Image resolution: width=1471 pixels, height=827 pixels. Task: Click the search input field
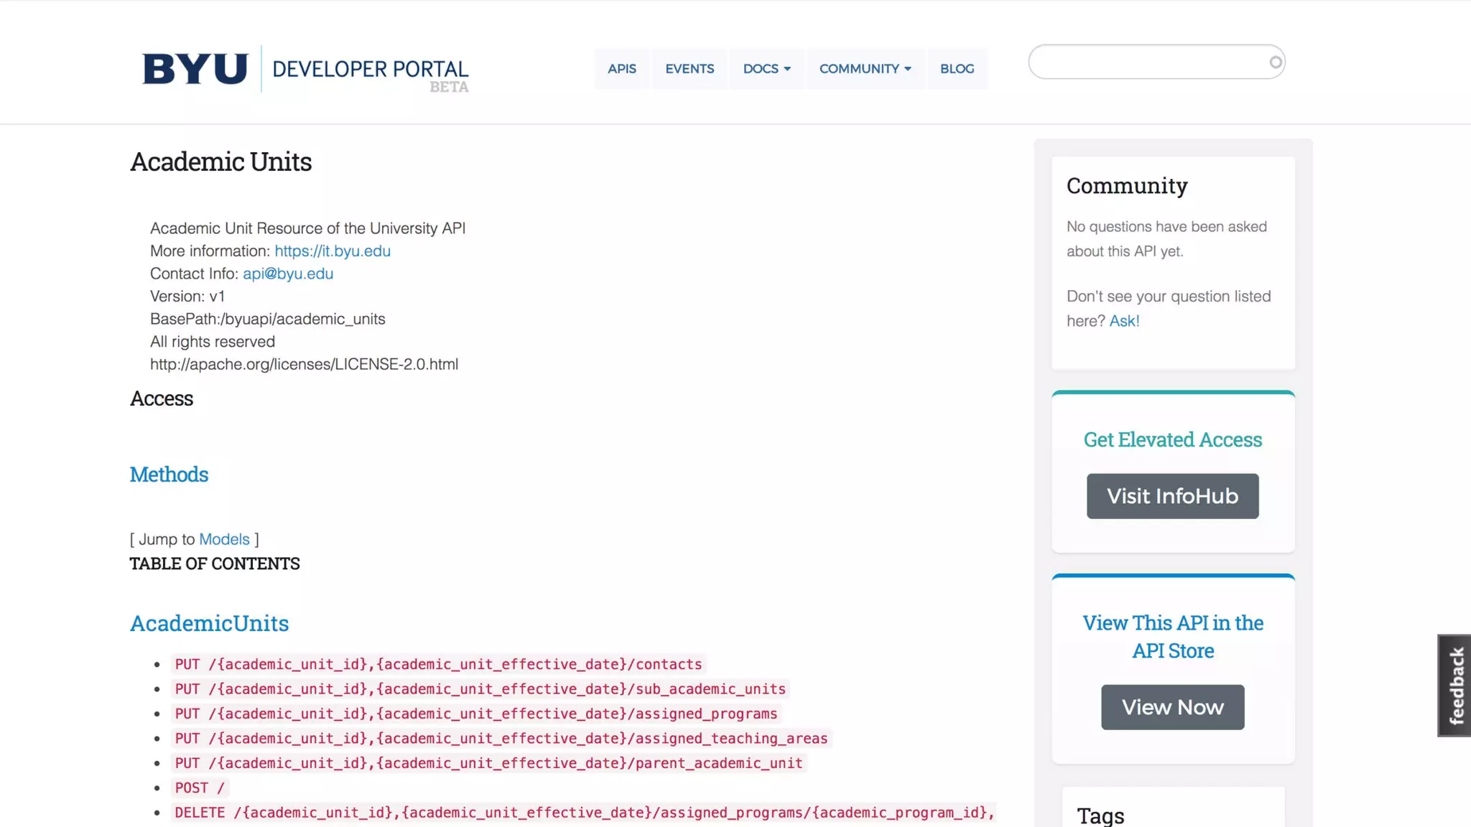[x=1149, y=62]
